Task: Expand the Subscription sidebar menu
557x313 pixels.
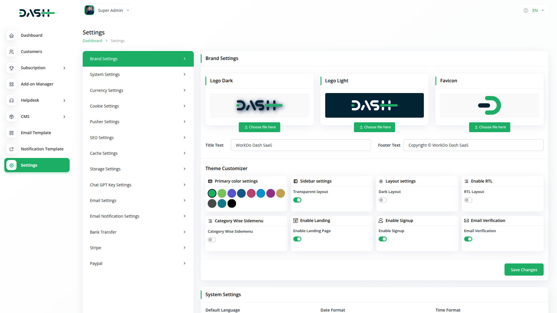Action: click(x=64, y=68)
